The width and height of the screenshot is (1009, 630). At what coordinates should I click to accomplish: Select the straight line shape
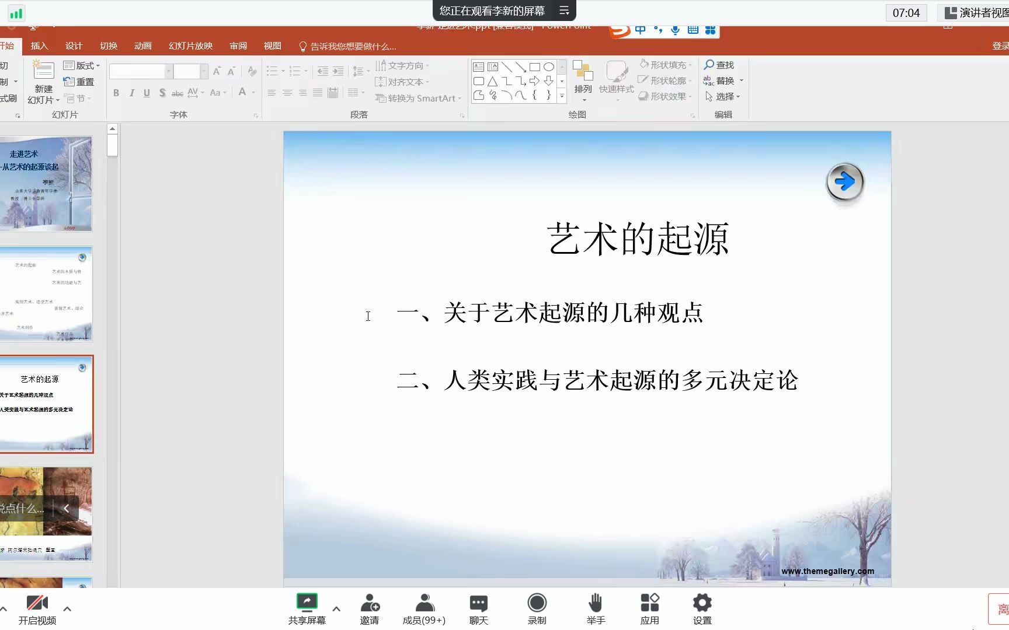pos(507,67)
